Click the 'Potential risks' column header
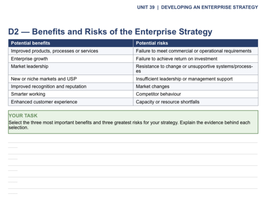Screen dimensions: 274x208 tap(196, 43)
